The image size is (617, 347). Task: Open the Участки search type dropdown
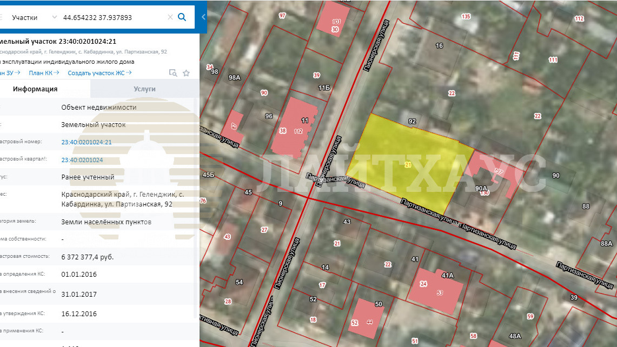(34, 17)
